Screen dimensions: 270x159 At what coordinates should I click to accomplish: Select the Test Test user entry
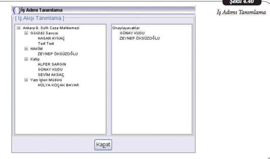click(x=46, y=44)
